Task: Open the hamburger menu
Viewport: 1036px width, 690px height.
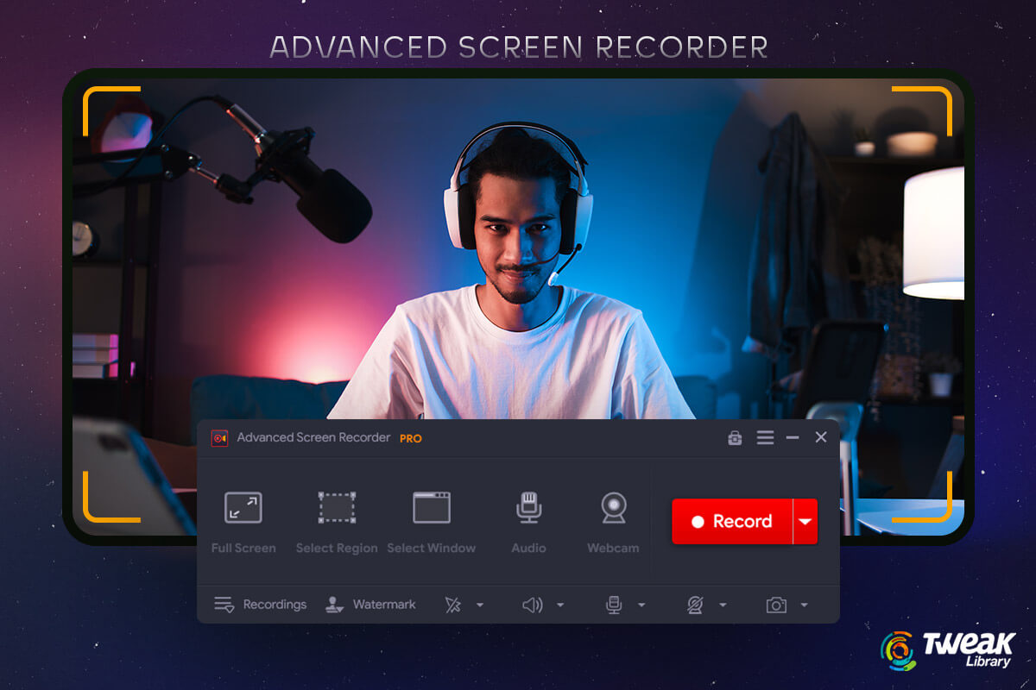Action: (x=765, y=437)
